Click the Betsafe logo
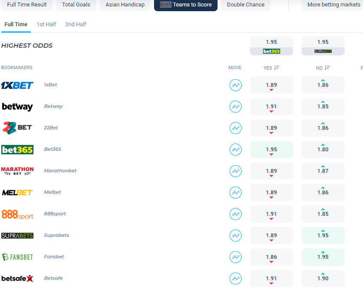The height and width of the screenshot is (291, 363). [x=17, y=279]
